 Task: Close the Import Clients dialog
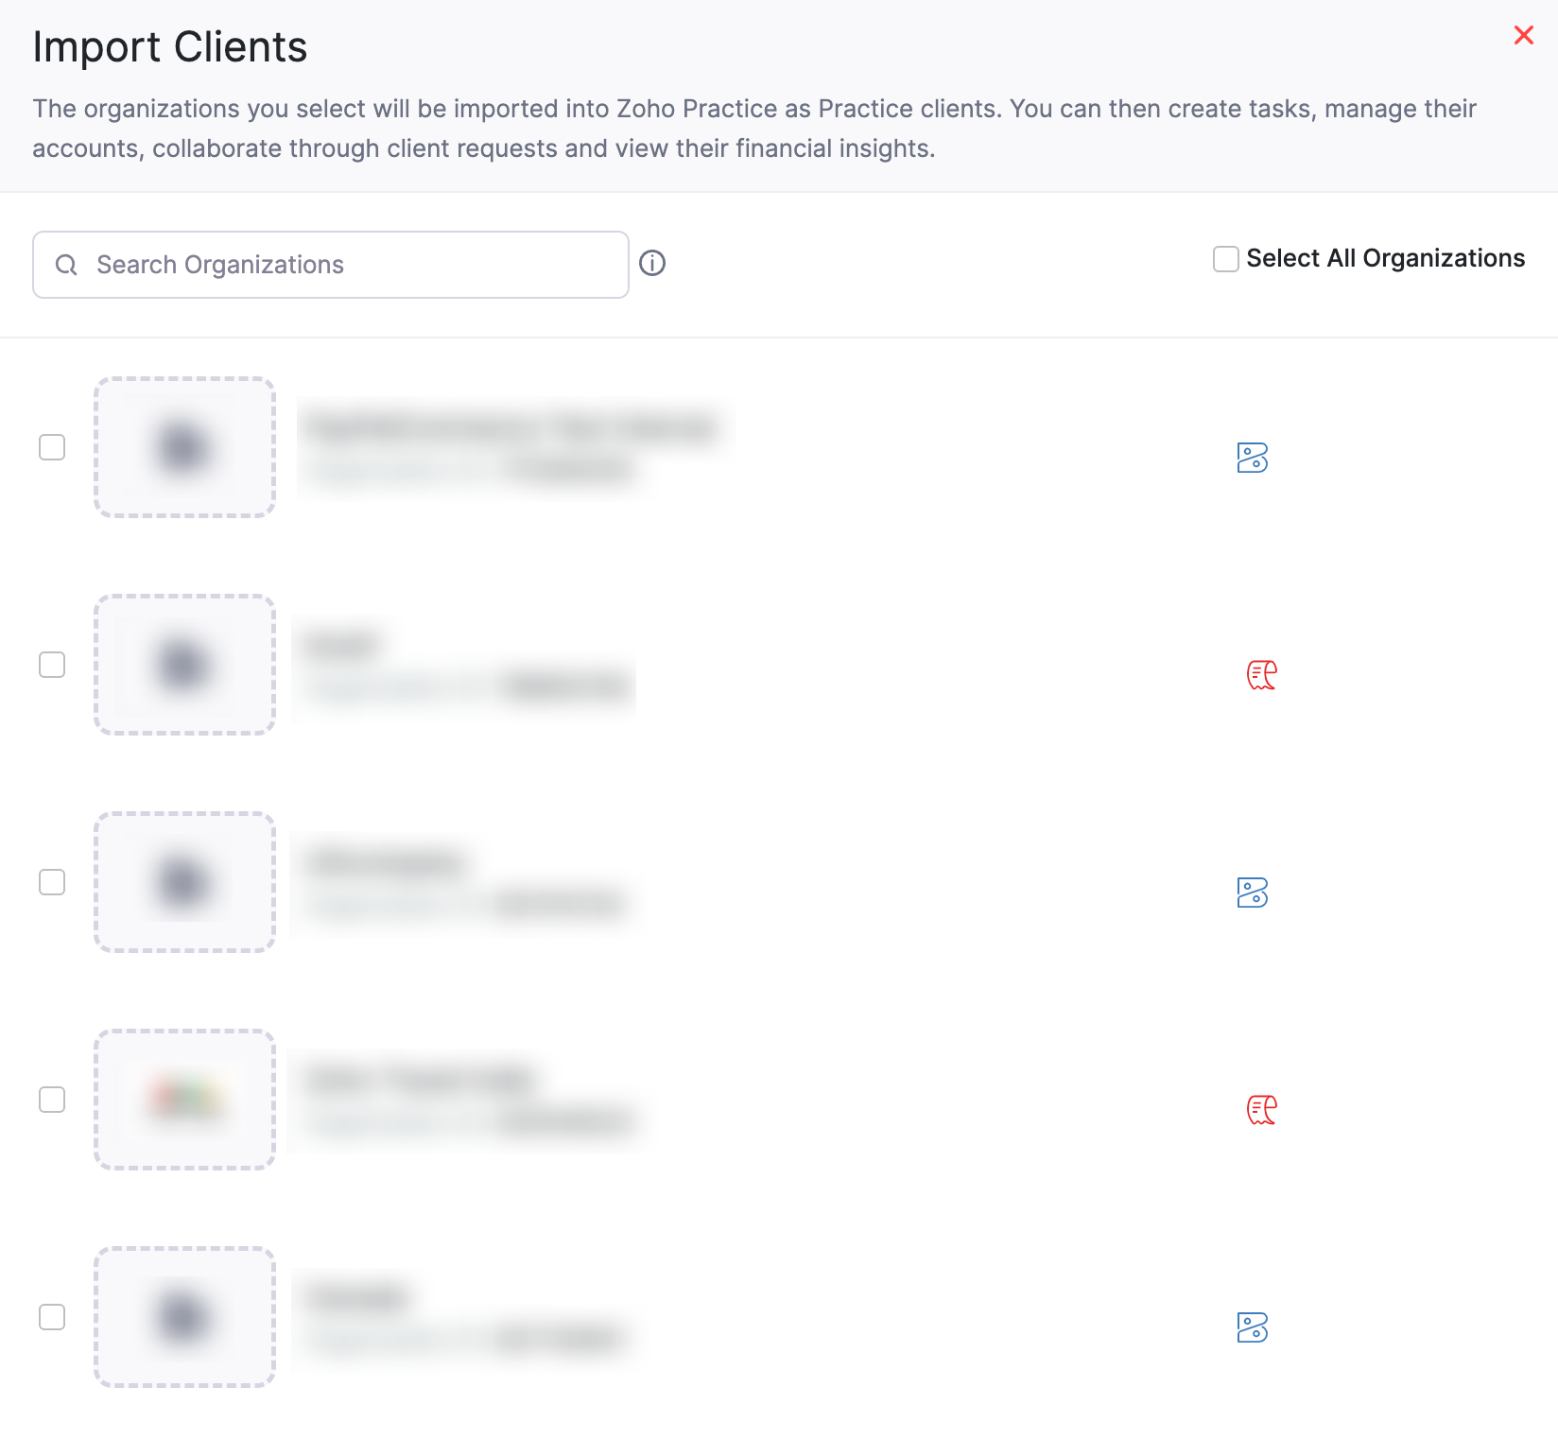point(1524,35)
